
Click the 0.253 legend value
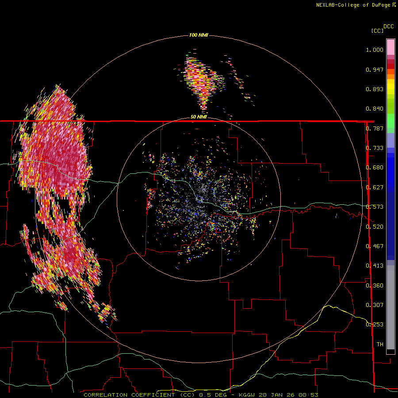(x=375, y=325)
